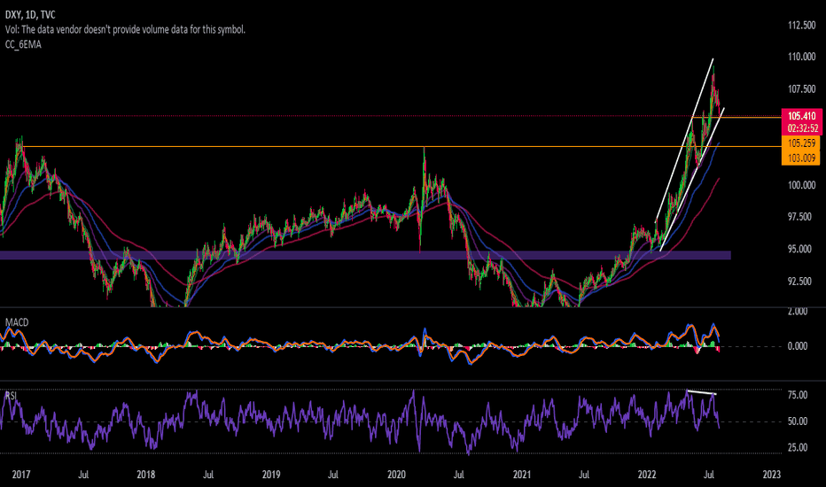Click the 2020 time axis label
The height and width of the screenshot is (487, 826).
396,475
